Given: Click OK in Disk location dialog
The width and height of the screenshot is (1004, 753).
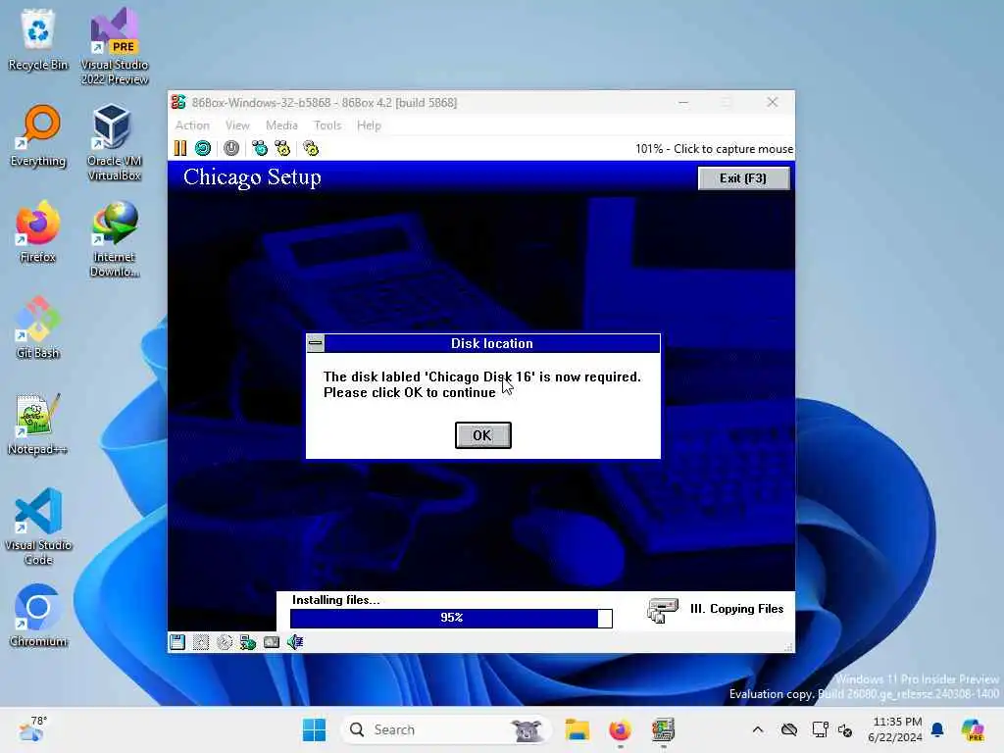Looking at the screenshot, I should point(482,435).
